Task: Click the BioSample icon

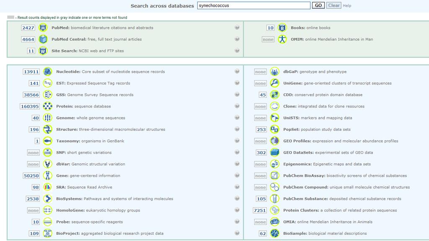Action: [274, 233]
